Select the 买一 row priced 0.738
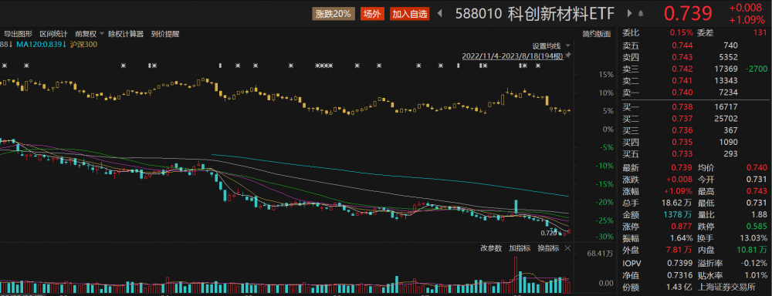 pyautogui.click(x=695, y=106)
